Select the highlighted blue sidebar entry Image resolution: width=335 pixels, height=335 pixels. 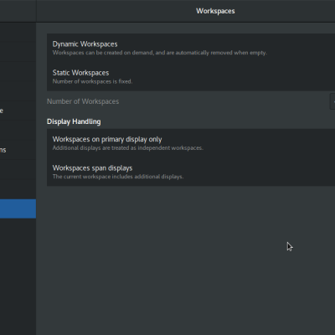18,209
